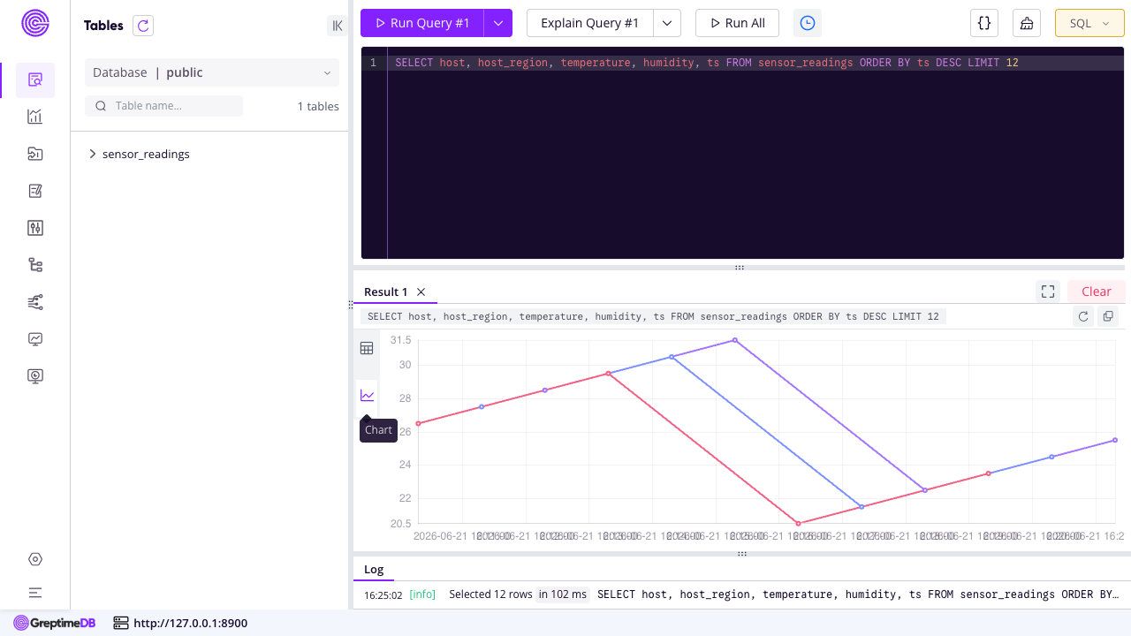Open the data ingest folder sidebar icon
1131x636 pixels.
[x=35, y=154]
